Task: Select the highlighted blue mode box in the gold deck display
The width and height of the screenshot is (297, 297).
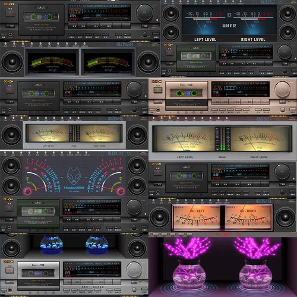Action: [240, 92]
